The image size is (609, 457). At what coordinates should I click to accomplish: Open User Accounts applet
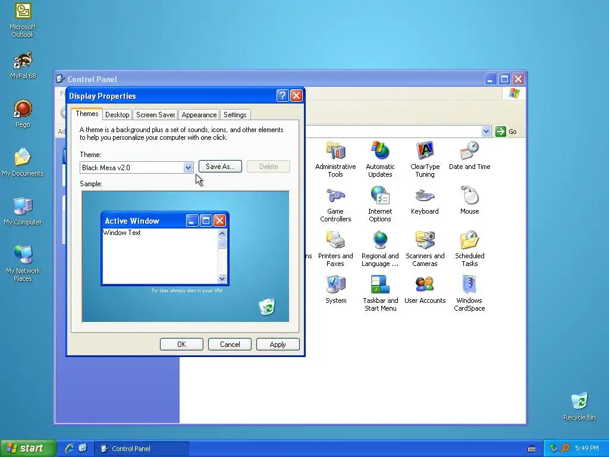point(425,290)
